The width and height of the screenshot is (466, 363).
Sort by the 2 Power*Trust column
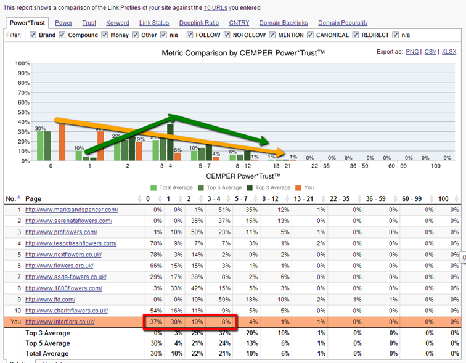[189, 198]
